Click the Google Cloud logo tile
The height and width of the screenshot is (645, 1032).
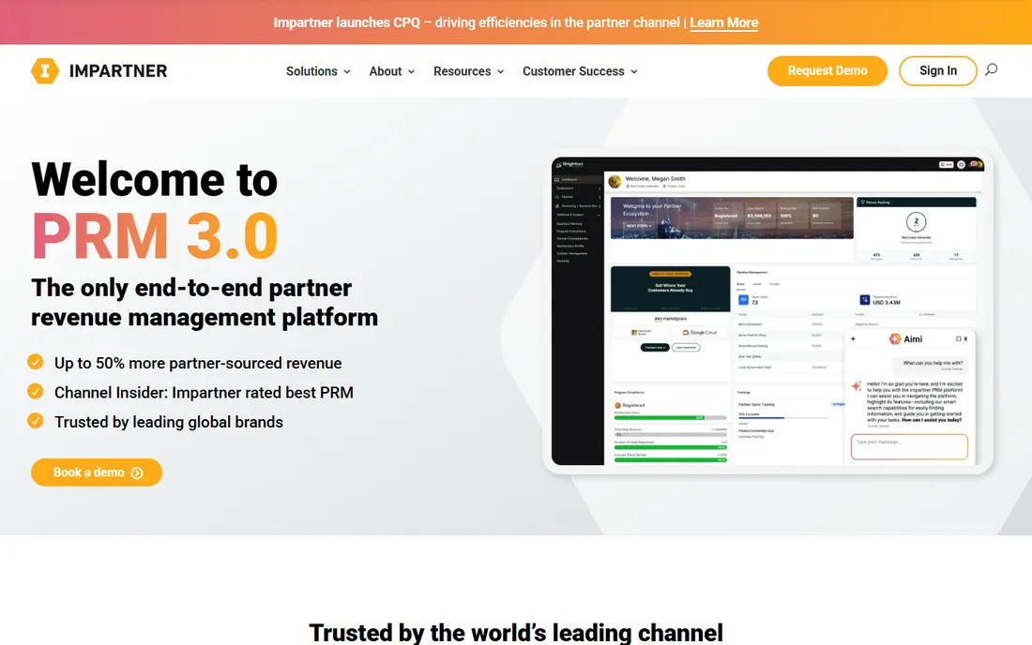[700, 333]
